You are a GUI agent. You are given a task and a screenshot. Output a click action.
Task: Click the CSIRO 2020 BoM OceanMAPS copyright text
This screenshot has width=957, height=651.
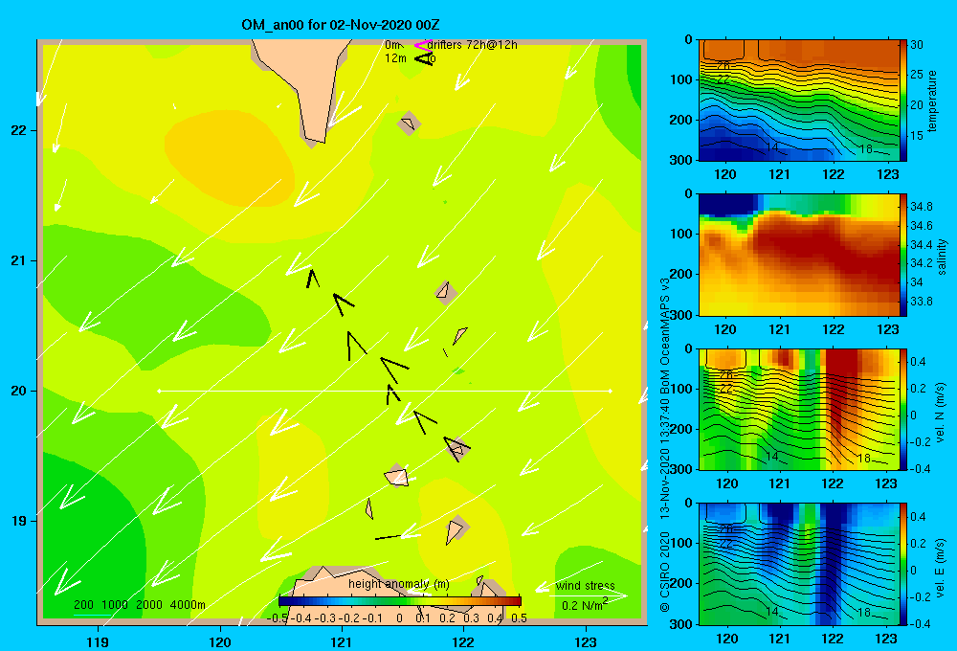[665, 444]
